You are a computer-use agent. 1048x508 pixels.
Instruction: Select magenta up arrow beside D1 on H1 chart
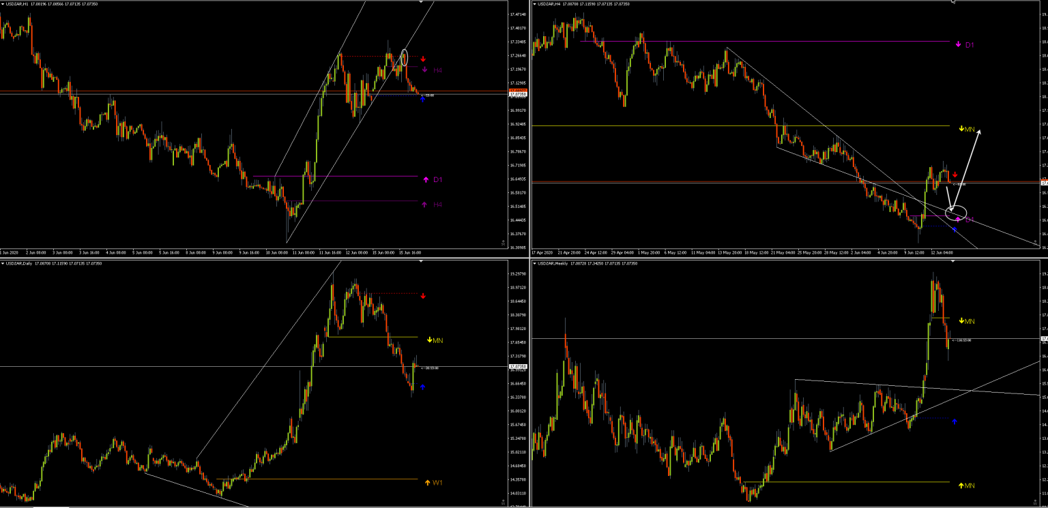[x=425, y=180]
